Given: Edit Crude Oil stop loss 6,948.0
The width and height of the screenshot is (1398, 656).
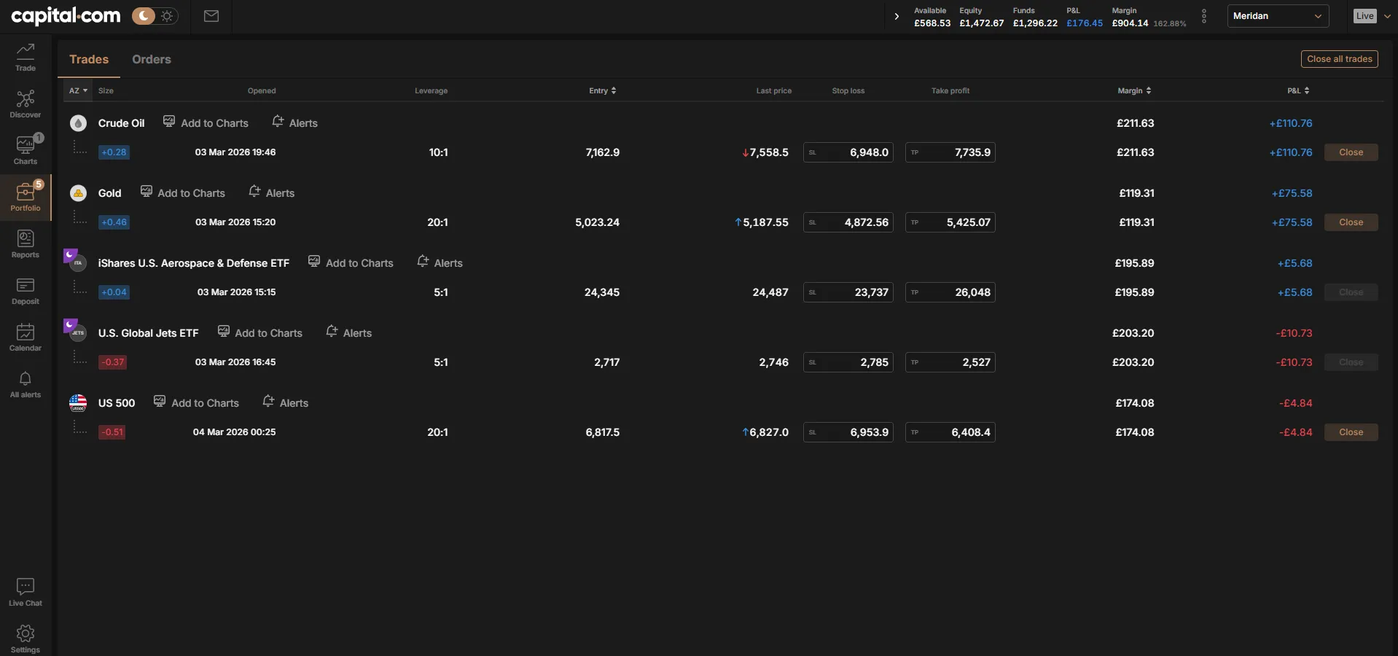Looking at the screenshot, I should pyautogui.click(x=848, y=152).
